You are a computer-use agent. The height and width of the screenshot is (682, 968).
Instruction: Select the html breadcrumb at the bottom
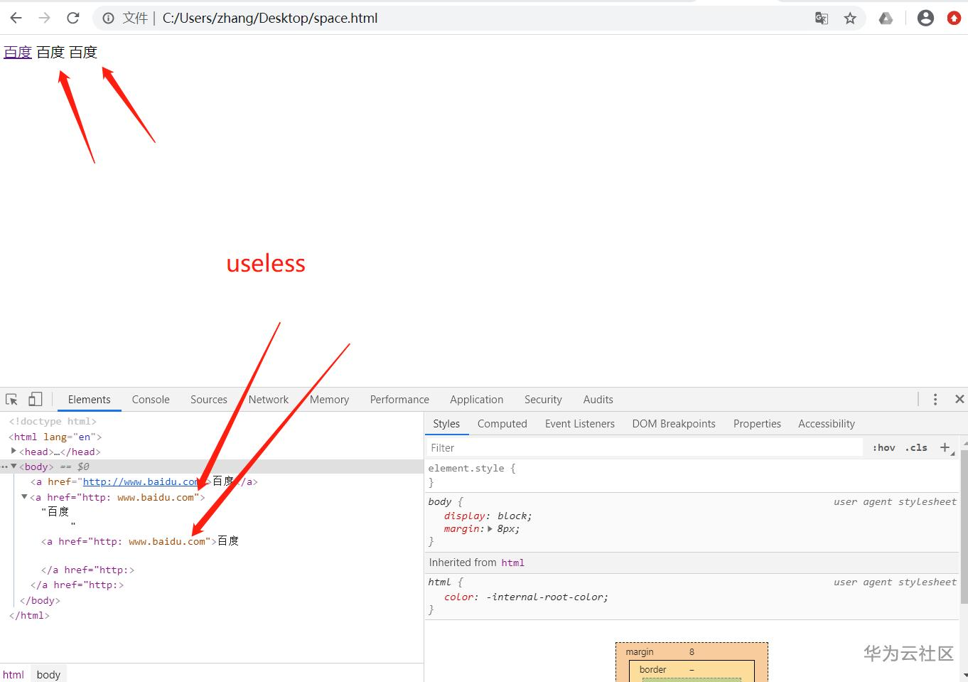click(14, 674)
